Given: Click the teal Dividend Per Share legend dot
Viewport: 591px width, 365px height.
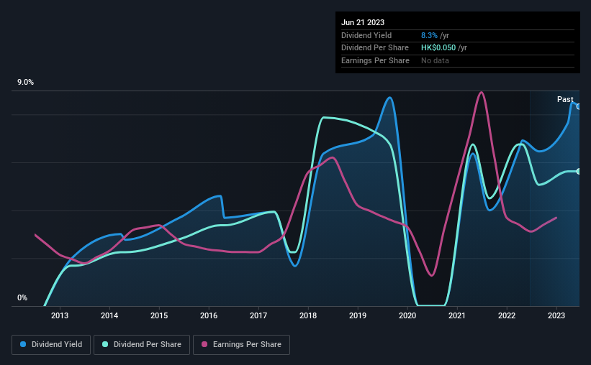Looking at the screenshot, I should (105, 344).
